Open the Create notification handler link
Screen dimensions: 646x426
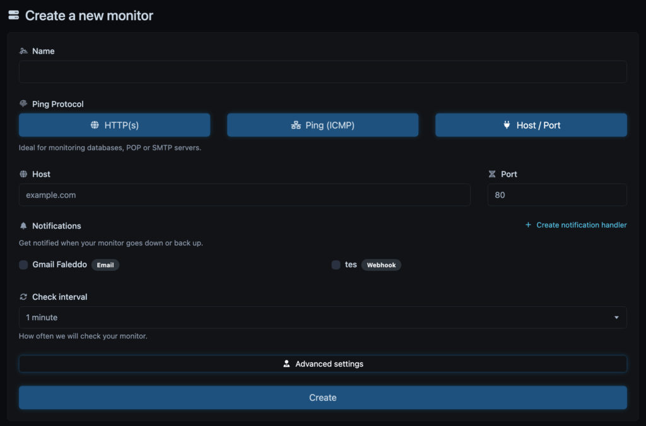pyautogui.click(x=581, y=225)
